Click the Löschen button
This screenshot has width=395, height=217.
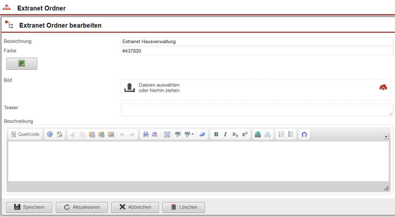coord(184,207)
